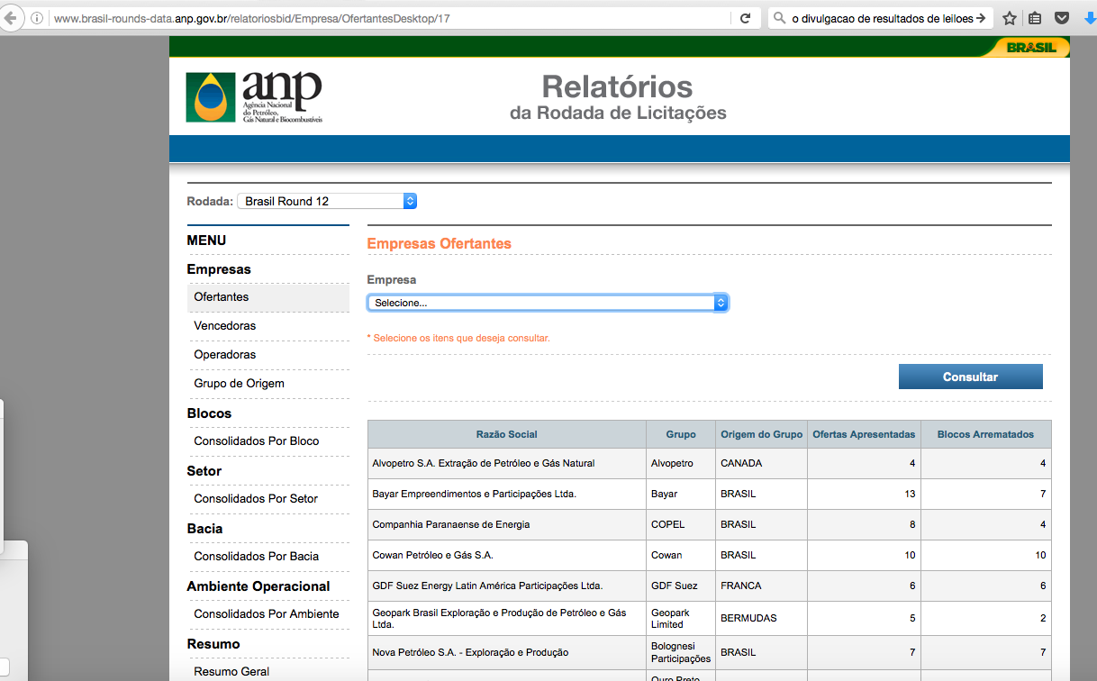This screenshot has height=681, width=1097.
Task: Click Nova Petróleo S.A. row name
Action: coord(470,652)
